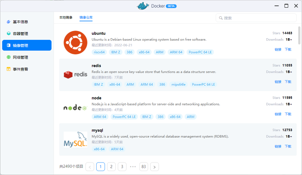Click the search input field
Image resolution: width=302 pixels, height=175 pixels.
point(258,18)
